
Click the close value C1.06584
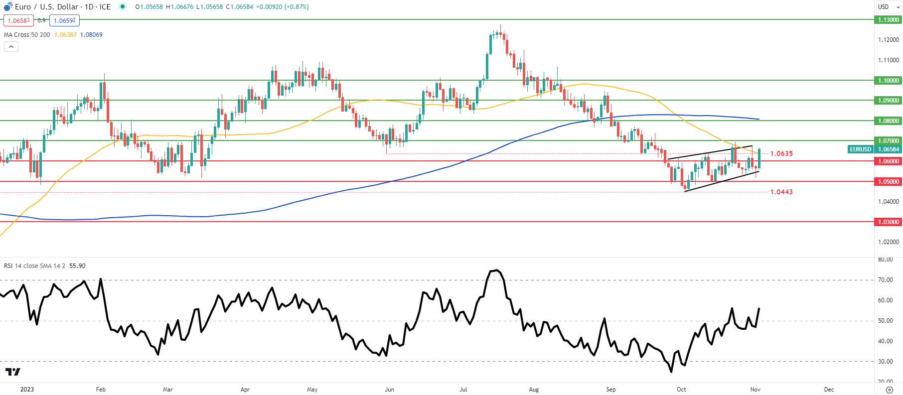pos(240,6)
